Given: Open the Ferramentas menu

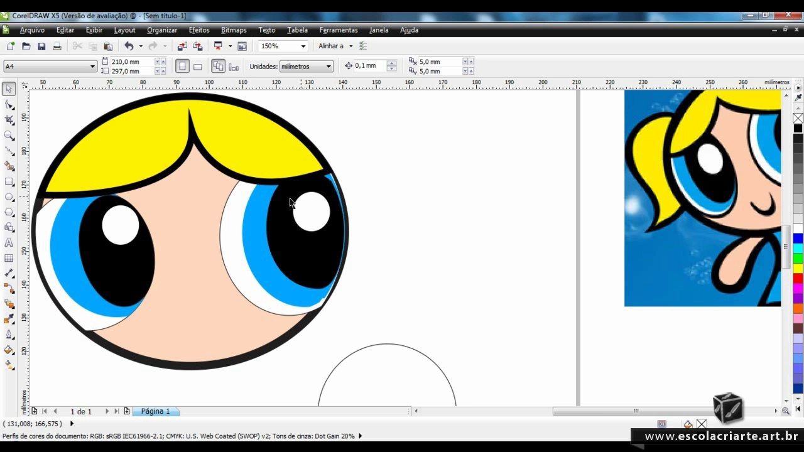Looking at the screenshot, I should coord(339,30).
